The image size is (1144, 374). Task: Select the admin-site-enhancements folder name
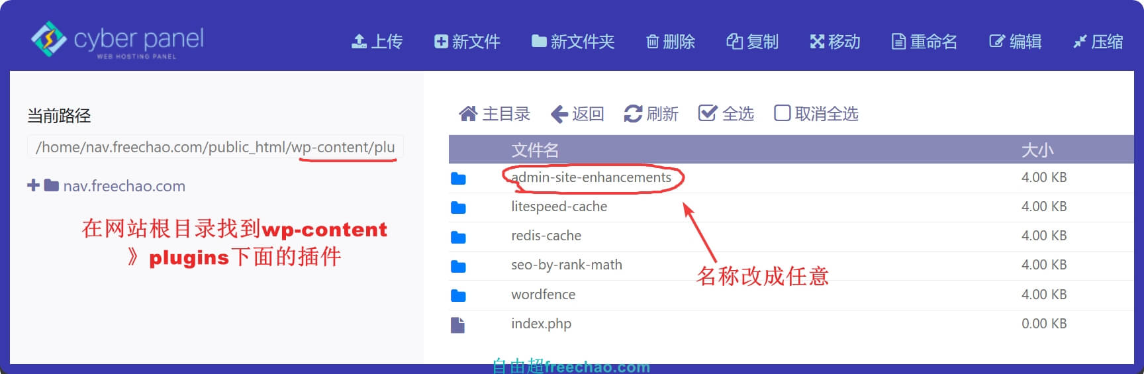point(591,177)
